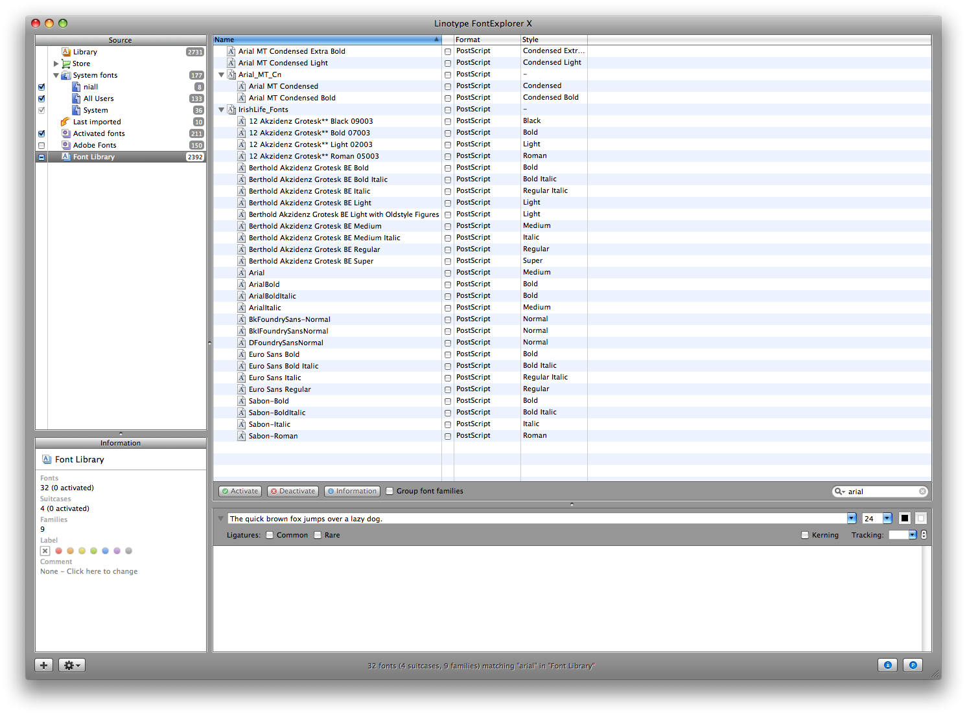This screenshot has height=715, width=967.
Task: Click the Information panel header
Action: [x=121, y=443]
